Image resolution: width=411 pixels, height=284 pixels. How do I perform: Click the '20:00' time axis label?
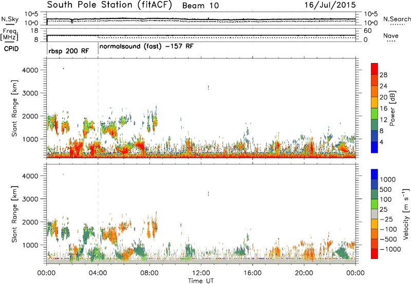(304, 273)
